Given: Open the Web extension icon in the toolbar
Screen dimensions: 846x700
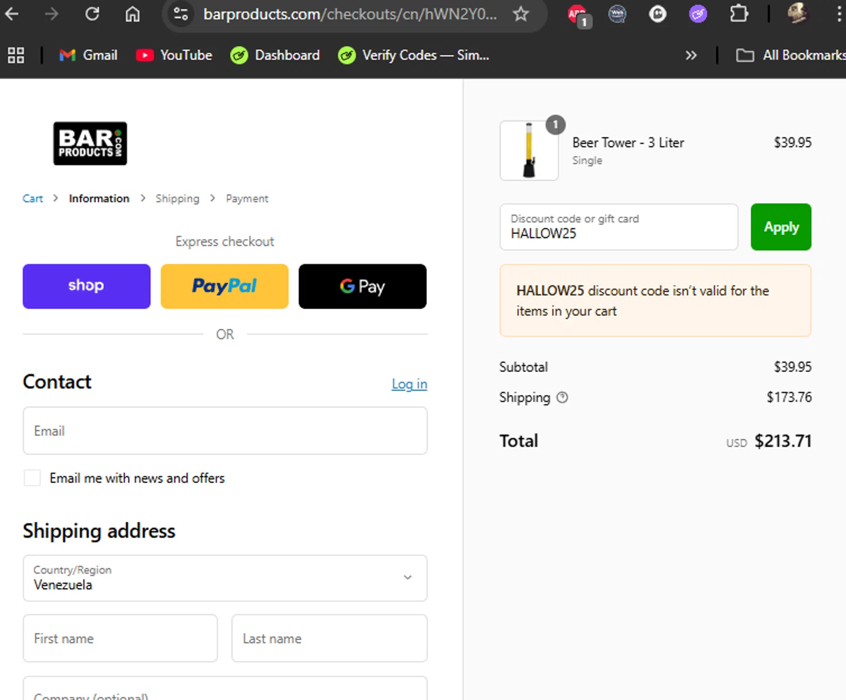Looking at the screenshot, I should (617, 14).
